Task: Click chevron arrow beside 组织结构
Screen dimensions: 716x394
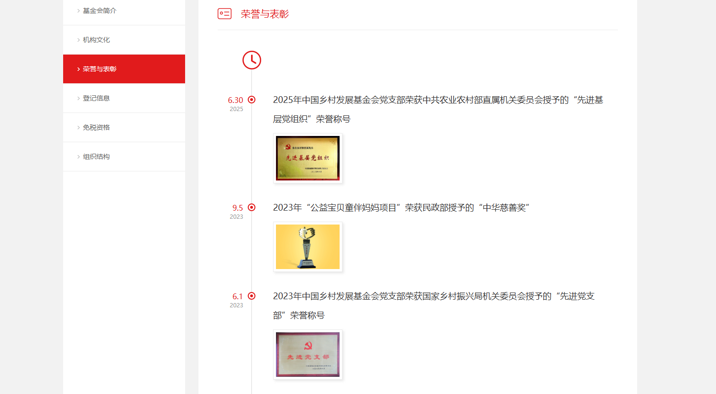Action: (x=78, y=157)
